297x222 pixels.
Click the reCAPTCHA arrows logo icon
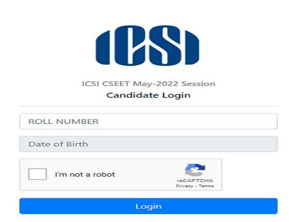click(195, 170)
